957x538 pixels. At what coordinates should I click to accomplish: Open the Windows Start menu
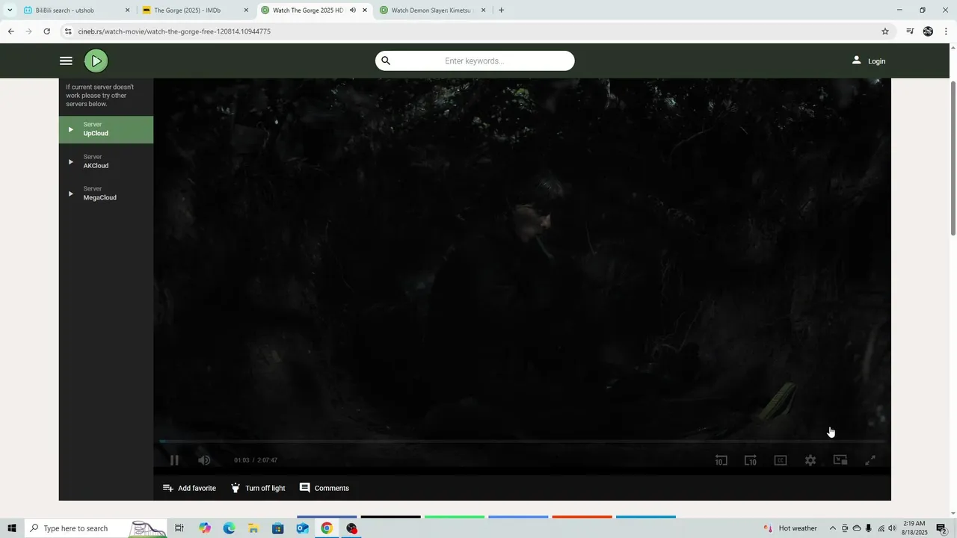[11, 528]
